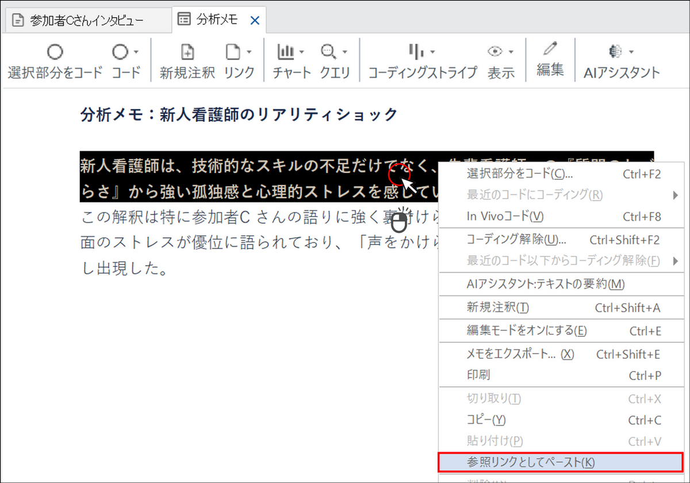The height and width of the screenshot is (483, 690).
Task: Click the 選択部分をコード toolbar icon
Action: point(55,53)
